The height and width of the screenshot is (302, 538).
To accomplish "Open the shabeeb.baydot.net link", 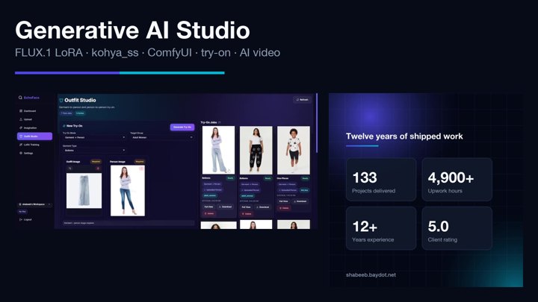I will pyautogui.click(x=371, y=274).
